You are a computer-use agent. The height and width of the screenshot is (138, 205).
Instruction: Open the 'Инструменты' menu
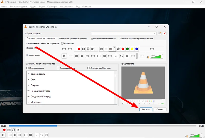coord(67,6)
